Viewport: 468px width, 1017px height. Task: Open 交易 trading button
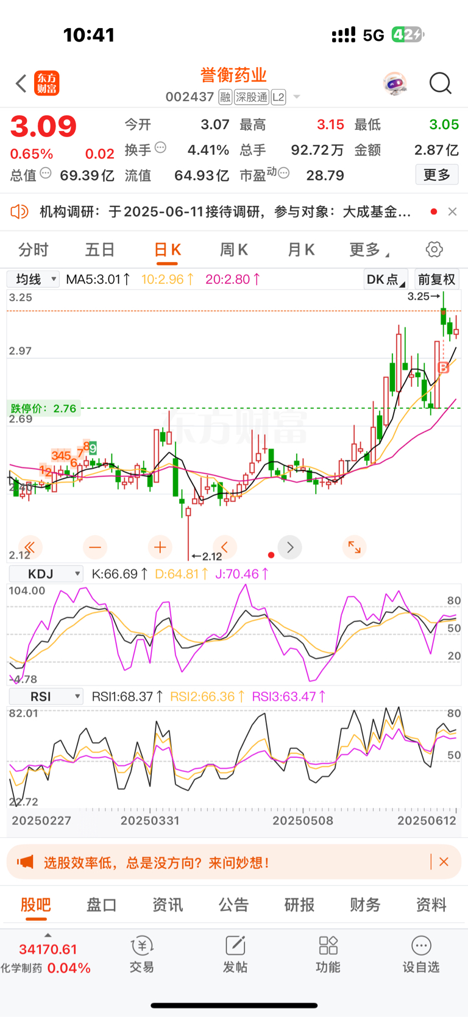pos(141,955)
